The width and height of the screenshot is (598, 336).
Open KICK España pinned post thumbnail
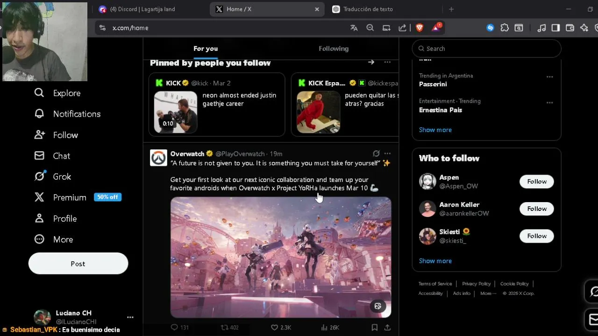[x=318, y=112]
